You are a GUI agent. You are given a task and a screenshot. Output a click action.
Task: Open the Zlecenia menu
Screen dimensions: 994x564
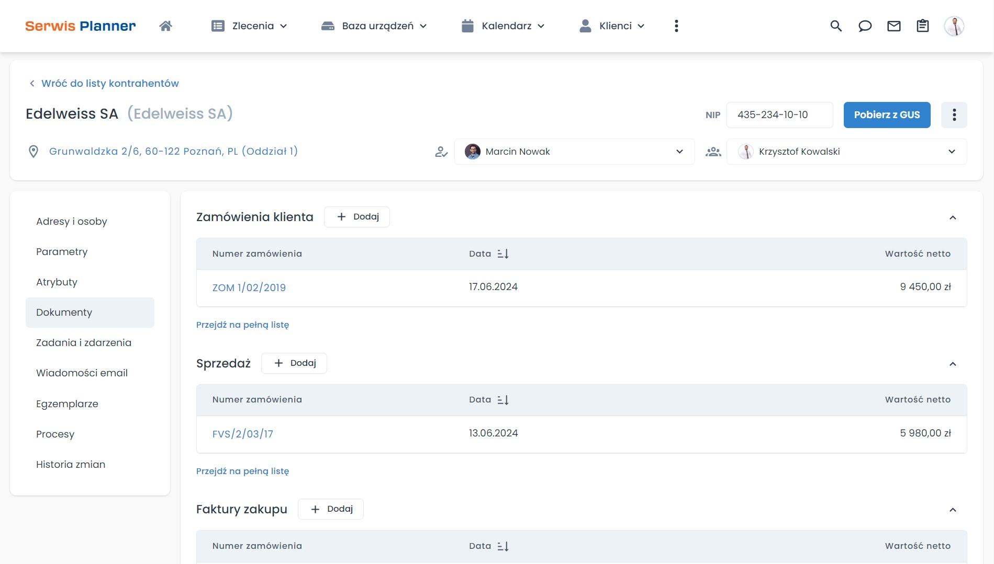249,26
